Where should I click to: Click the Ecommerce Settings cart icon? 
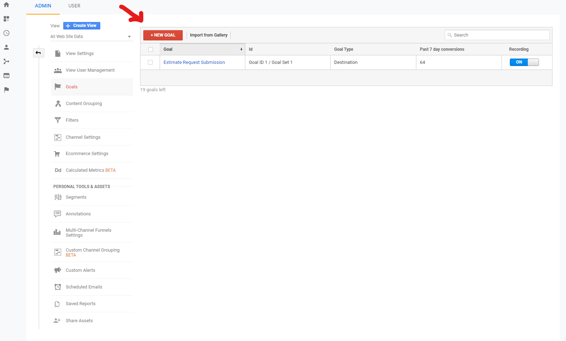pos(57,154)
